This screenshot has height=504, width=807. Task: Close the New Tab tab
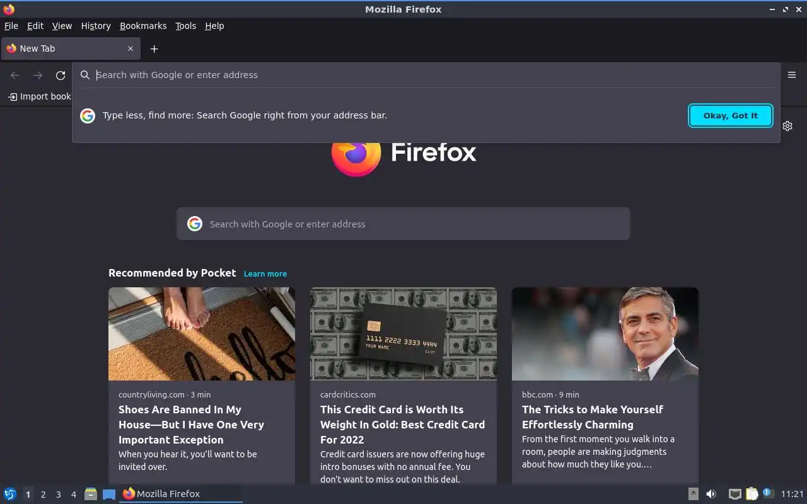pos(131,49)
